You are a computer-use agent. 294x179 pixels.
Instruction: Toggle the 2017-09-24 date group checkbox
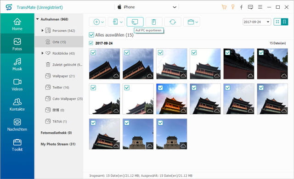(x=91, y=43)
